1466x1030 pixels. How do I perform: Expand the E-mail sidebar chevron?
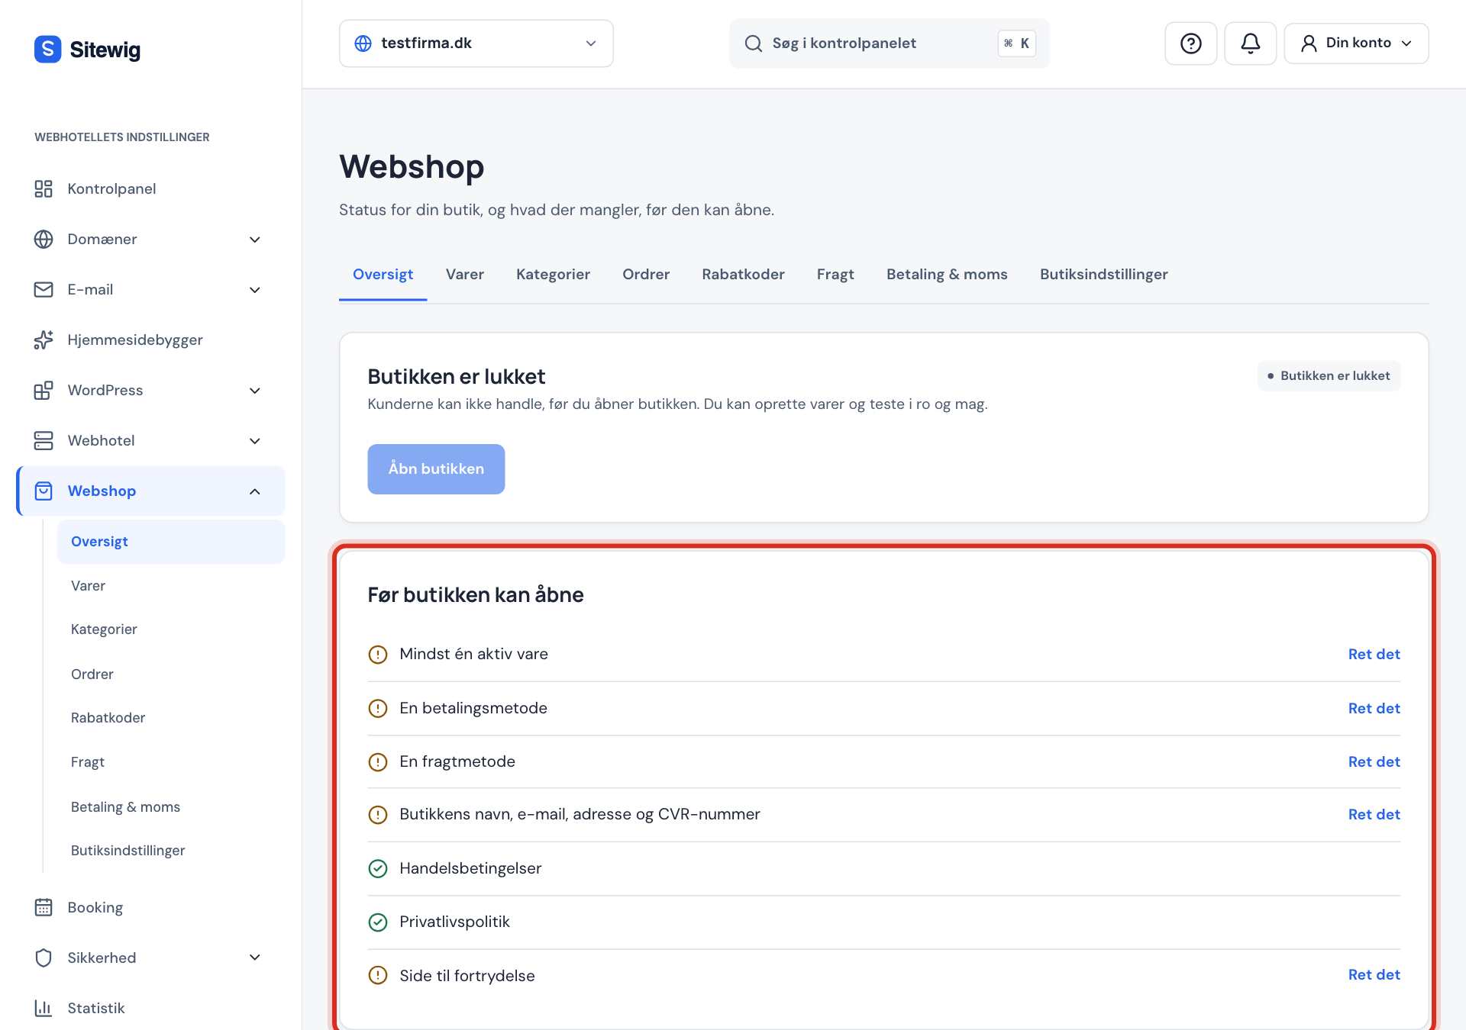tap(255, 290)
